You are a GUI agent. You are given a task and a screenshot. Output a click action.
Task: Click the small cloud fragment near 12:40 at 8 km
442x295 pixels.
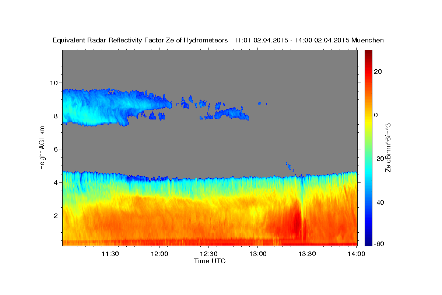click(232, 113)
